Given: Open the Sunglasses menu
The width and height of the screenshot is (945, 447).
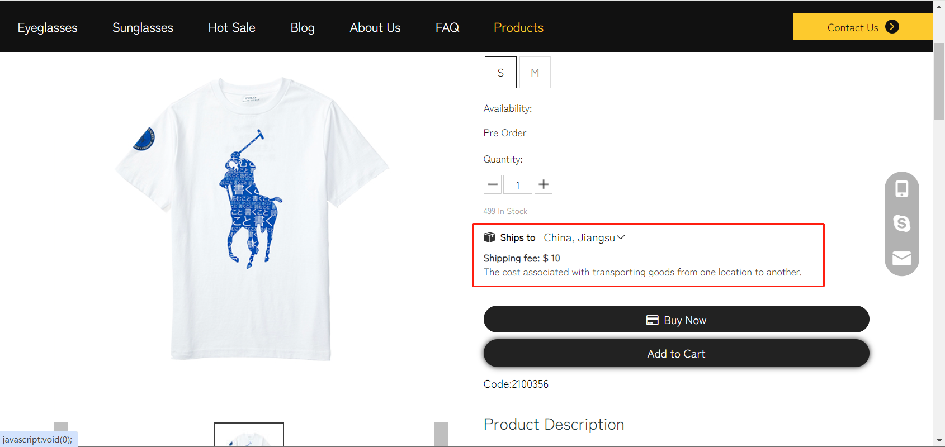Looking at the screenshot, I should point(143,27).
